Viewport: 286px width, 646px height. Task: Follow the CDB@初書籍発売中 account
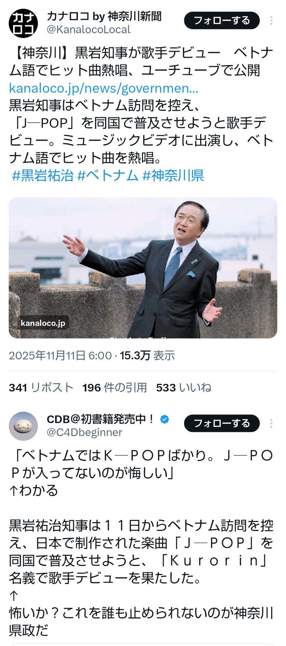point(222,423)
